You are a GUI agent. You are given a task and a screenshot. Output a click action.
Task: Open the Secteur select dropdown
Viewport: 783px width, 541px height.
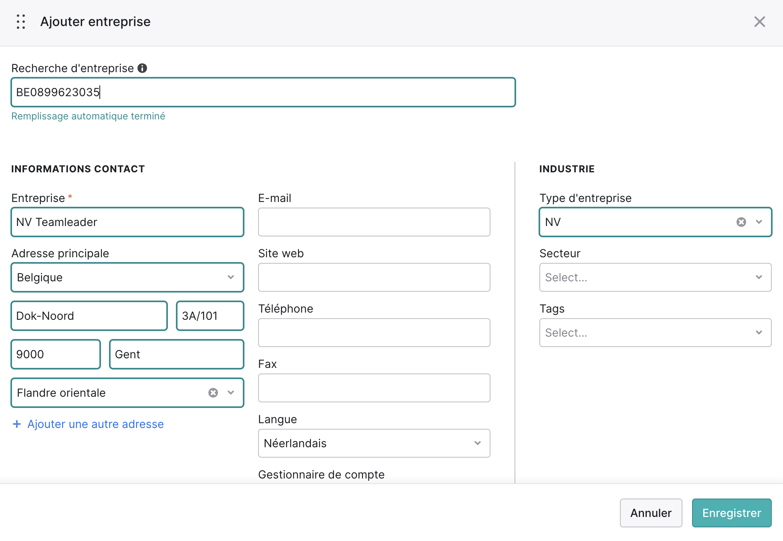pyautogui.click(x=656, y=277)
